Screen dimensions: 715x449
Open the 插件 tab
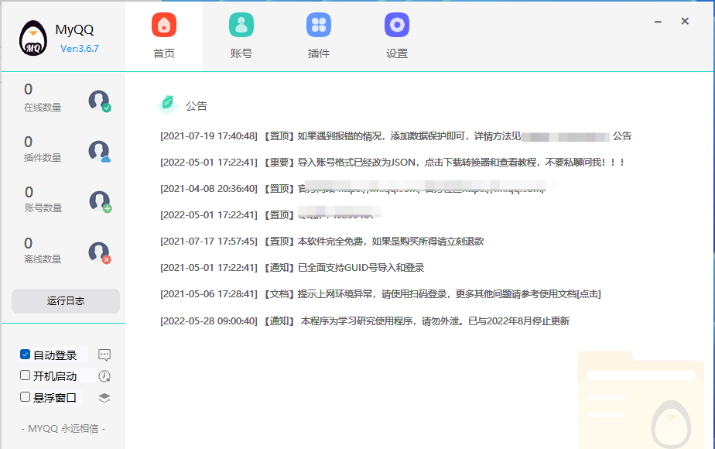click(x=319, y=36)
